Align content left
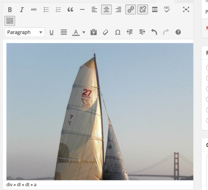The height and width of the screenshot is (190, 208). pos(94,10)
